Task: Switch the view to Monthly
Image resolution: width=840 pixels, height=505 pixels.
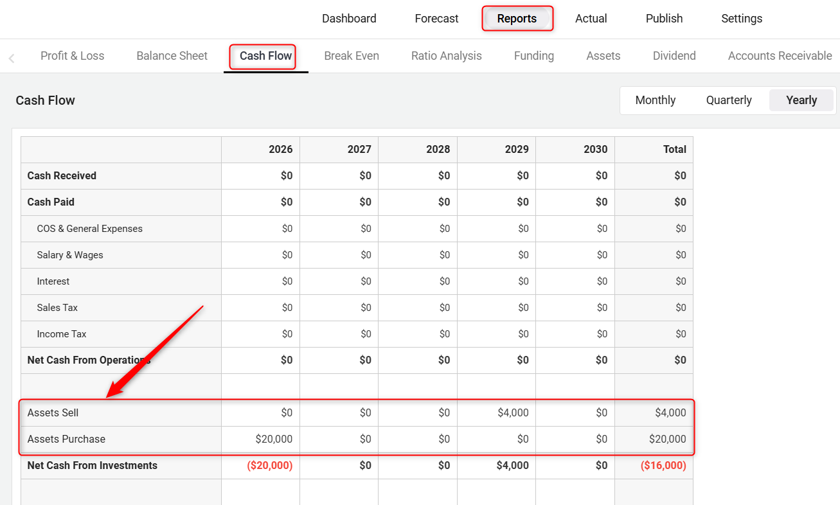Action: click(656, 100)
